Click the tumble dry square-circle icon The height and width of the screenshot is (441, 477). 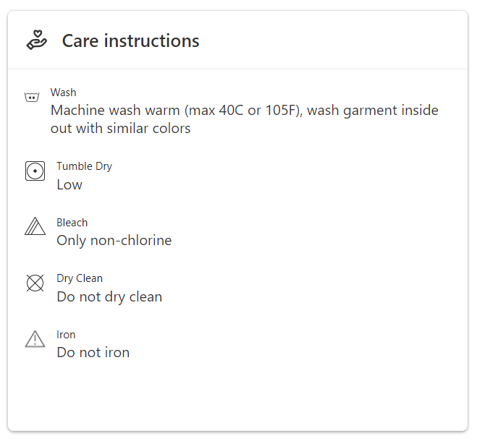(x=35, y=171)
